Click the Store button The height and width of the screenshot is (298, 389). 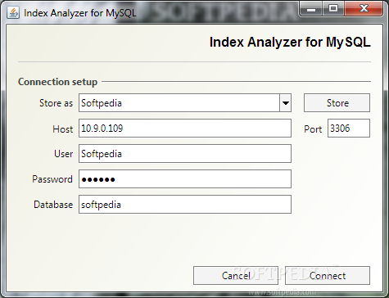(x=337, y=103)
